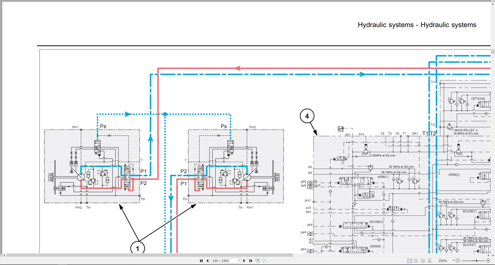Click the page heading 'Hydraulic systems - Hydraulic systems'
495x265 pixels.
[417, 25]
